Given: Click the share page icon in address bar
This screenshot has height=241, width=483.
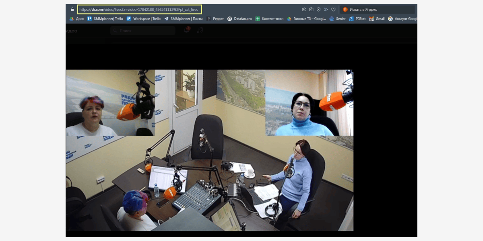Looking at the screenshot, I should click(x=304, y=9).
